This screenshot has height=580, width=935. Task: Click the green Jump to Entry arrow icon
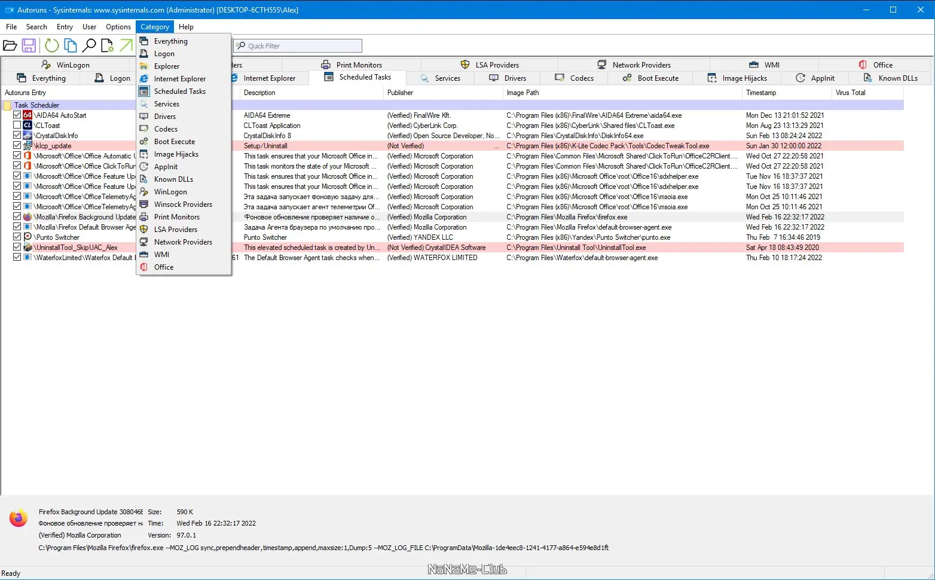(x=126, y=45)
